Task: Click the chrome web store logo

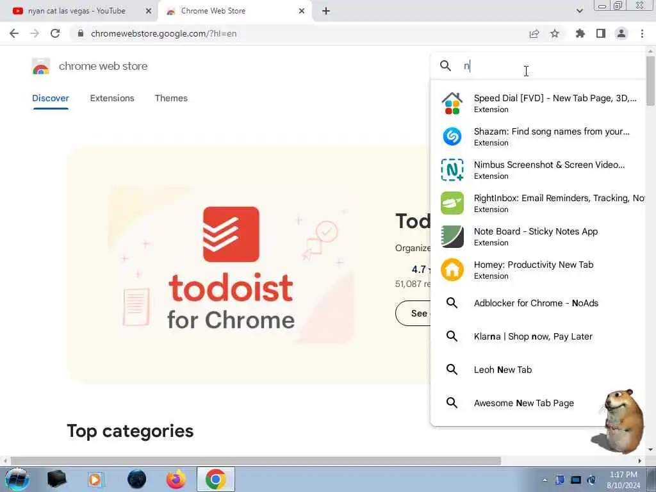Action: tap(41, 66)
